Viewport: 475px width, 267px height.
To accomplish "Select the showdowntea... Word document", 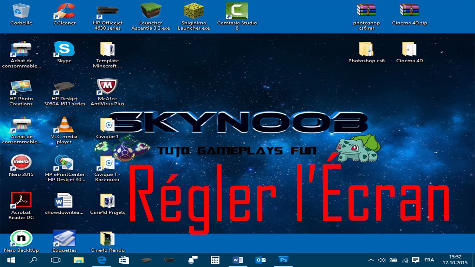I will [64, 204].
